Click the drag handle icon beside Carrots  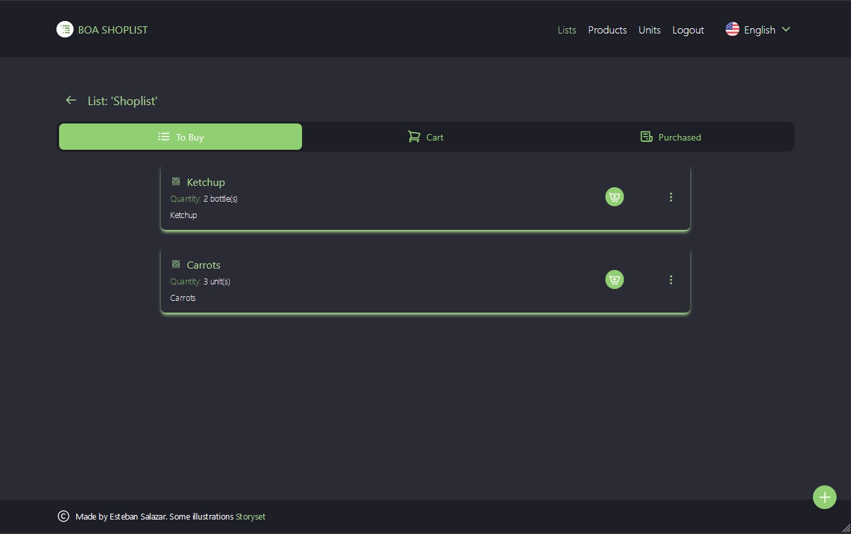pyautogui.click(x=176, y=265)
